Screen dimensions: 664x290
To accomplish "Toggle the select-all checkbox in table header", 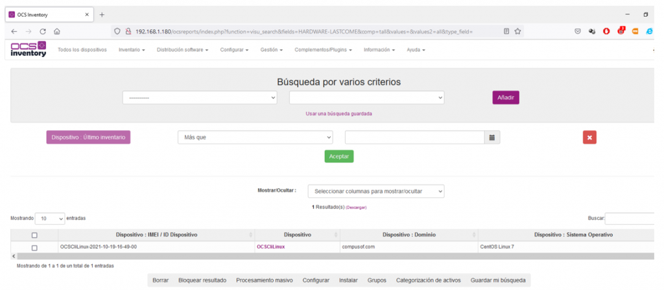I will (35, 235).
